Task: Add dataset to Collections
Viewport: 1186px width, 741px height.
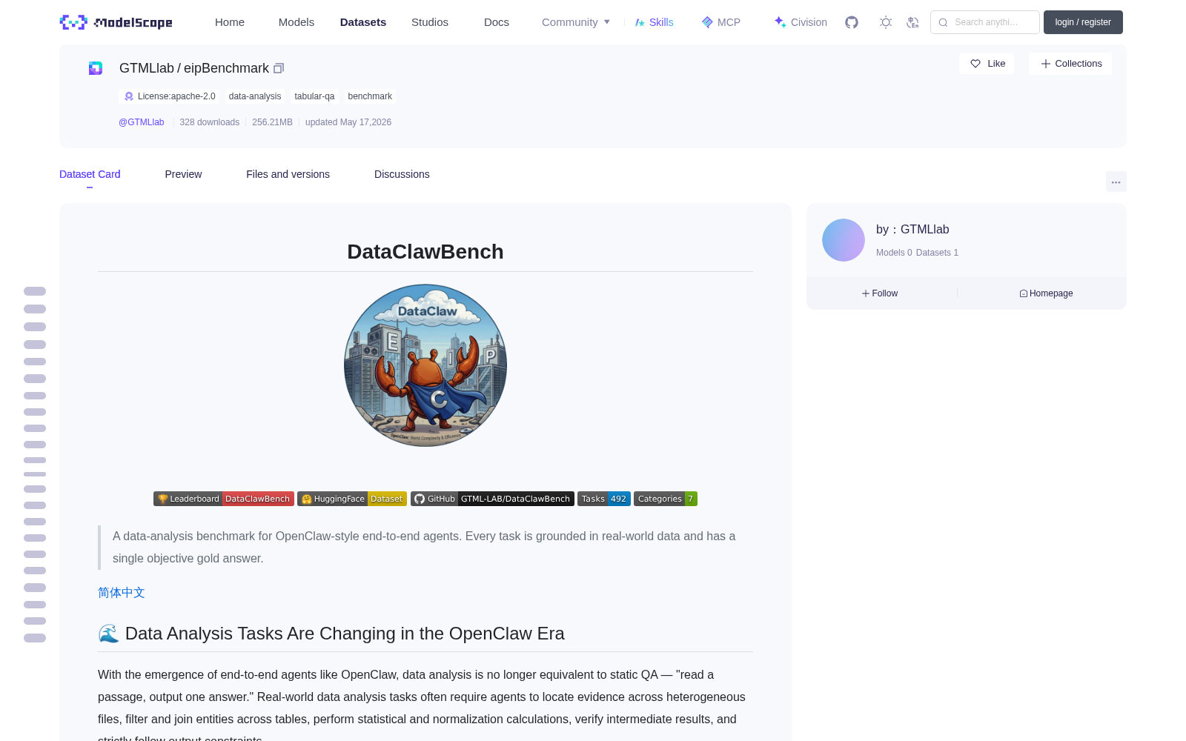Action: (x=1070, y=64)
